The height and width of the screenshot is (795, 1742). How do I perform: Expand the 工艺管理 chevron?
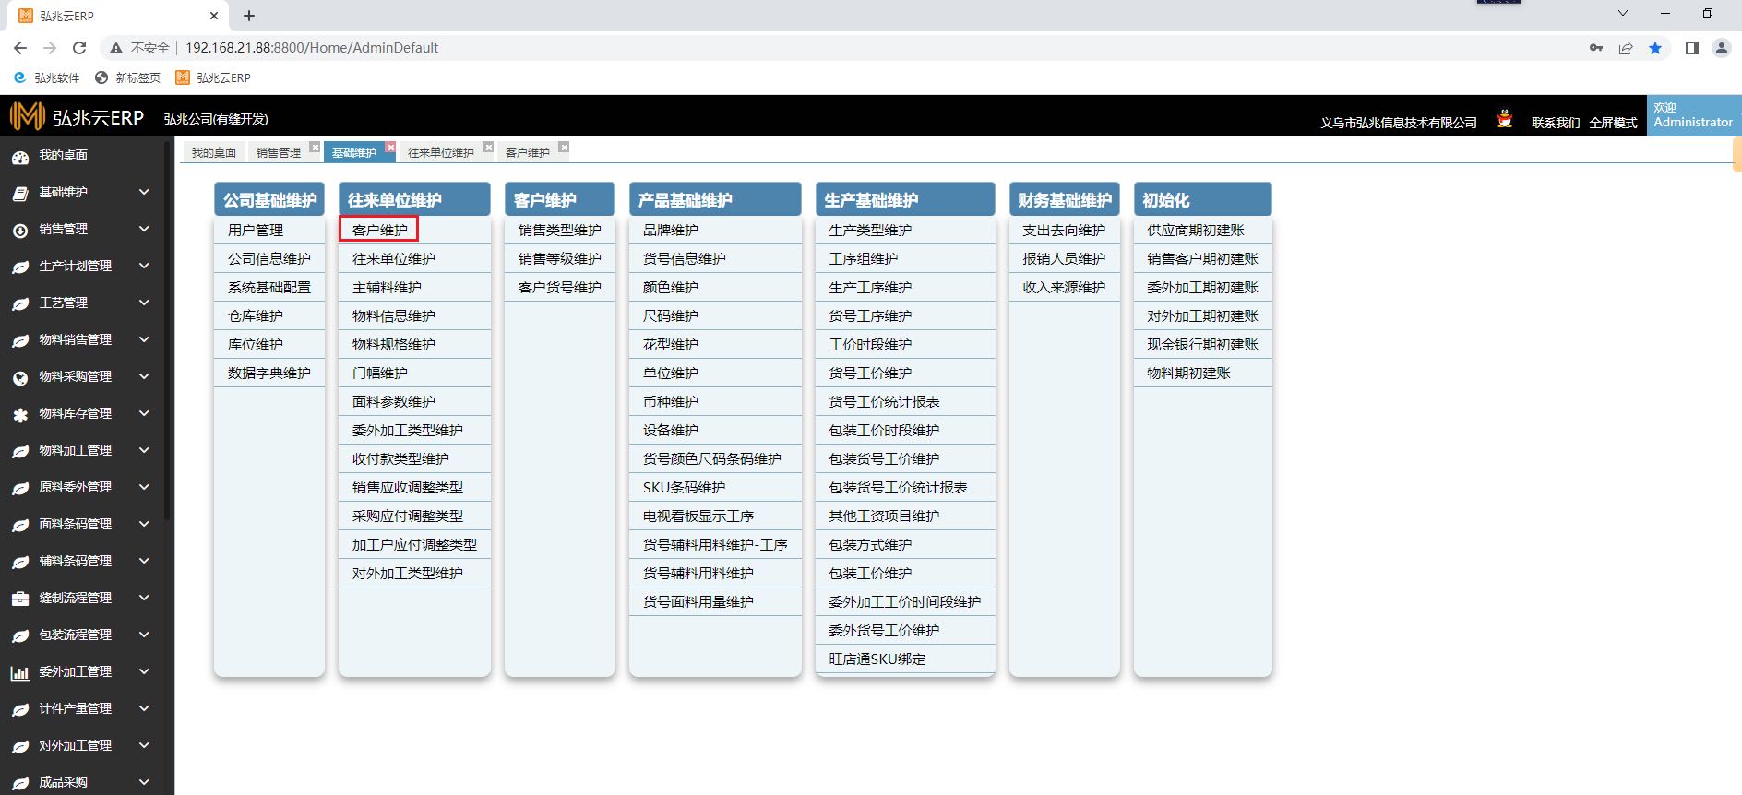[144, 303]
